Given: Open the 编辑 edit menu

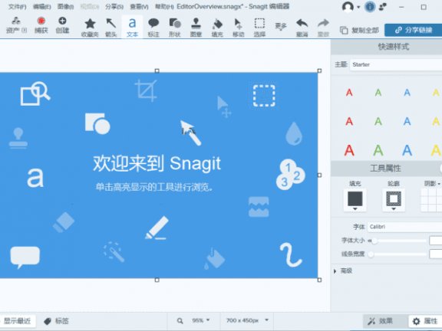Looking at the screenshot, I should pos(42,6).
